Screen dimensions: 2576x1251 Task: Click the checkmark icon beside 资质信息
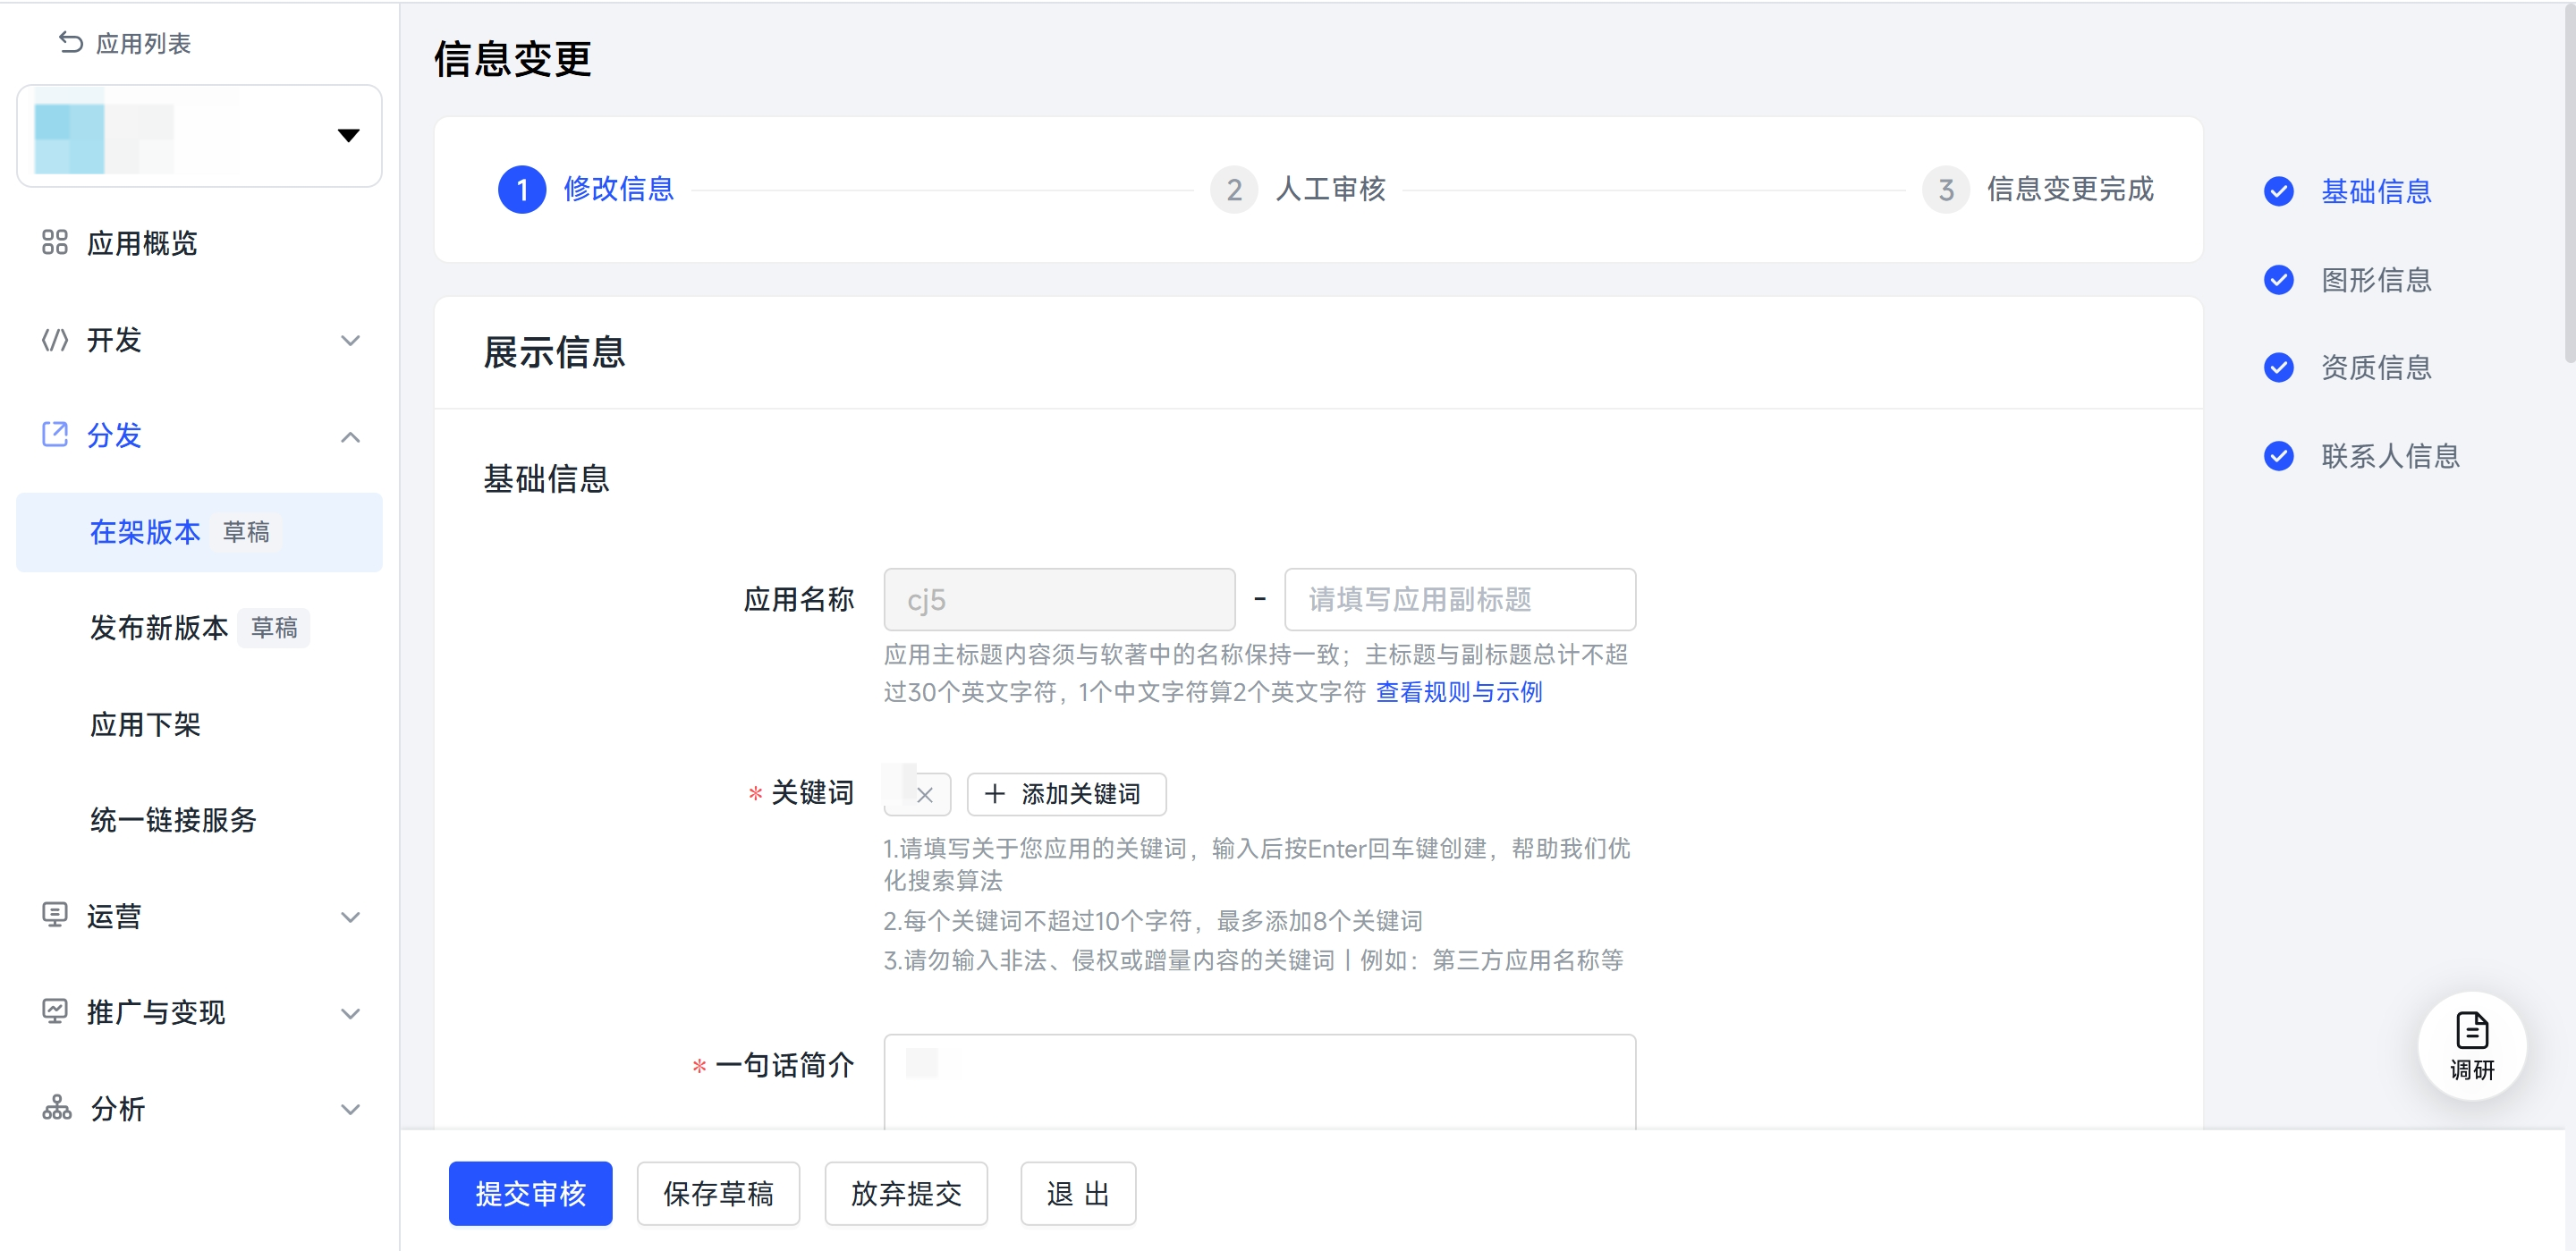coord(2279,368)
